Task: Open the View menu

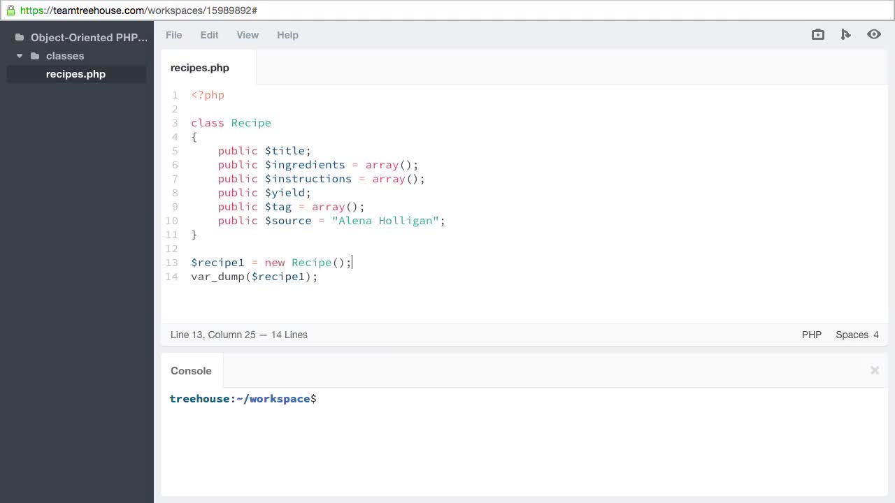Action: pyautogui.click(x=248, y=35)
